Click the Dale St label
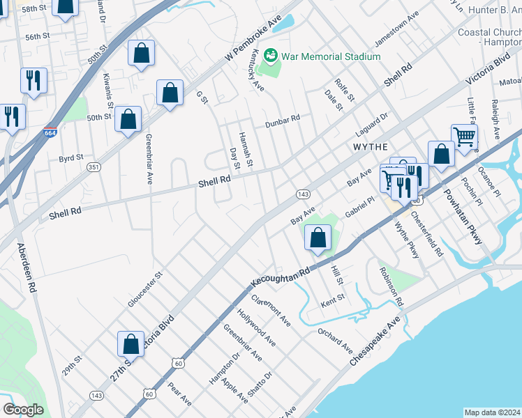The height and width of the screenshot is (418, 522). click(x=334, y=100)
